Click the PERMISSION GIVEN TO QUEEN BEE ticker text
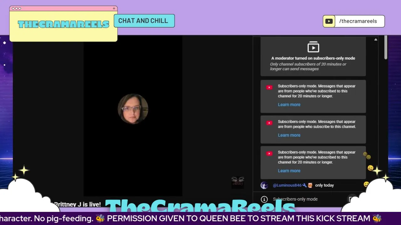The image size is (401, 225). [238, 218]
